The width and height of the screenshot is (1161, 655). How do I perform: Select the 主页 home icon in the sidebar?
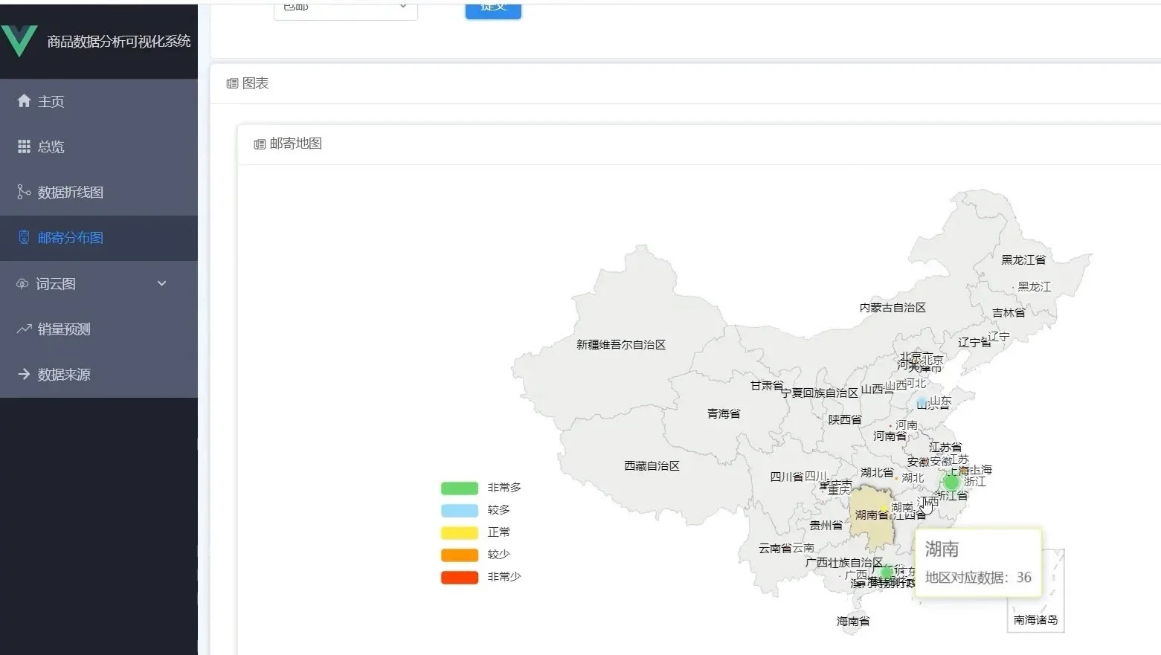coord(22,101)
